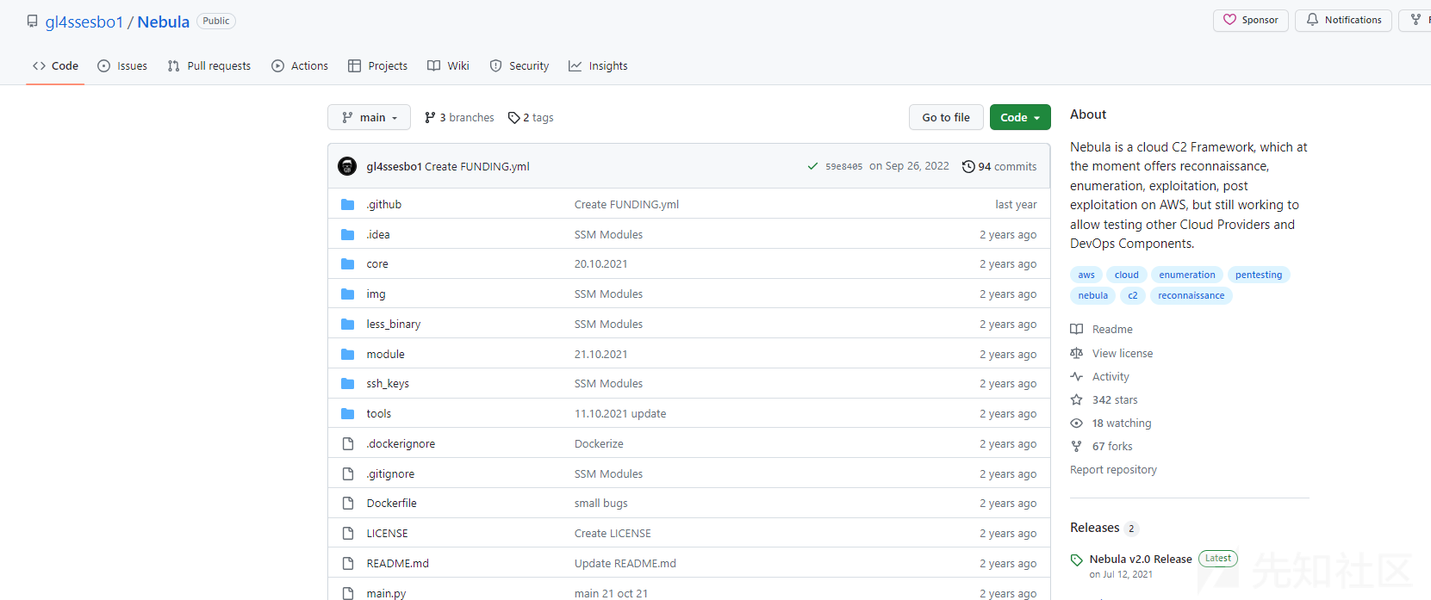Open commit hash 59e8405

[x=843, y=166]
